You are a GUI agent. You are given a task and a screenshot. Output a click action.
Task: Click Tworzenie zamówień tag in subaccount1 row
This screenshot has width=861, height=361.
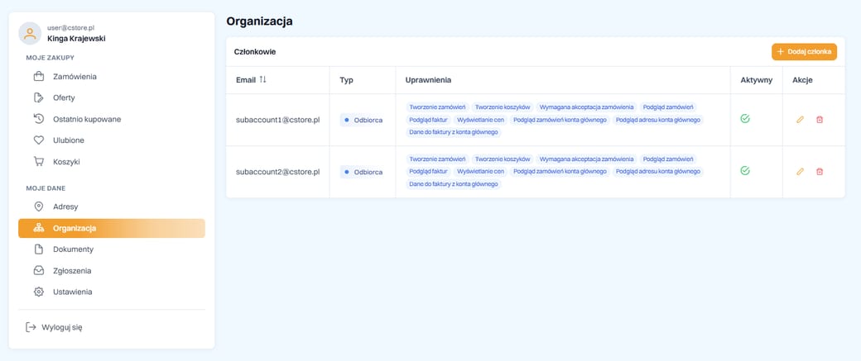(x=438, y=107)
